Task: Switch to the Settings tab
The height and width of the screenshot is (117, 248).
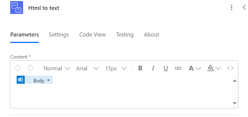Action: pyautogui.click(x=59, y=35)
